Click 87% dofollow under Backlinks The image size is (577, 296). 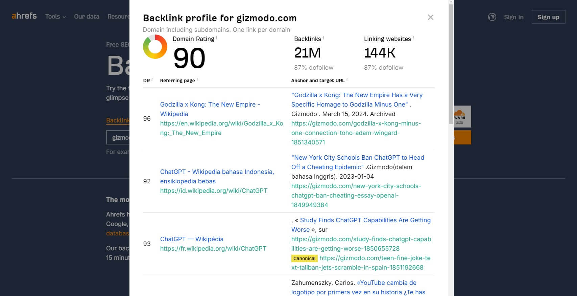pos(314,68)
